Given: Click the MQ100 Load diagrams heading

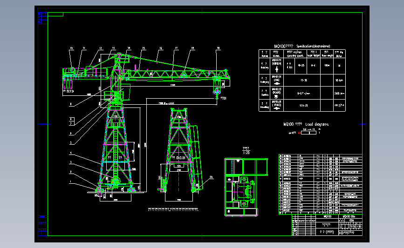Looking at the screenshot, I should (x=306, y=124).
